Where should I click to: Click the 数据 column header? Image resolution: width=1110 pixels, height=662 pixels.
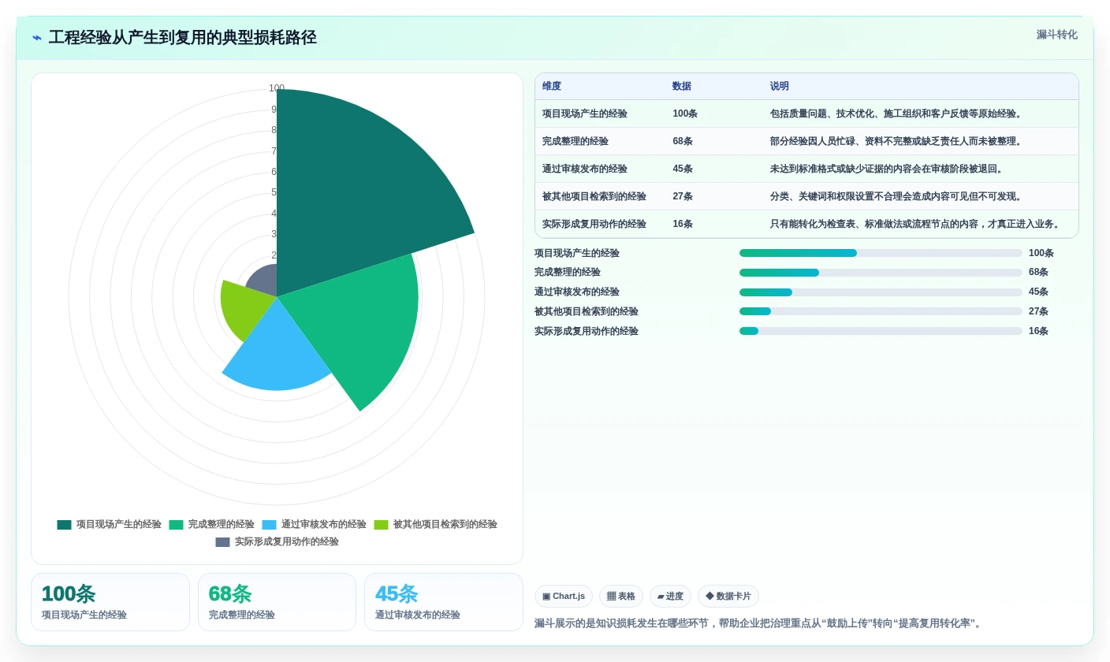682,87
